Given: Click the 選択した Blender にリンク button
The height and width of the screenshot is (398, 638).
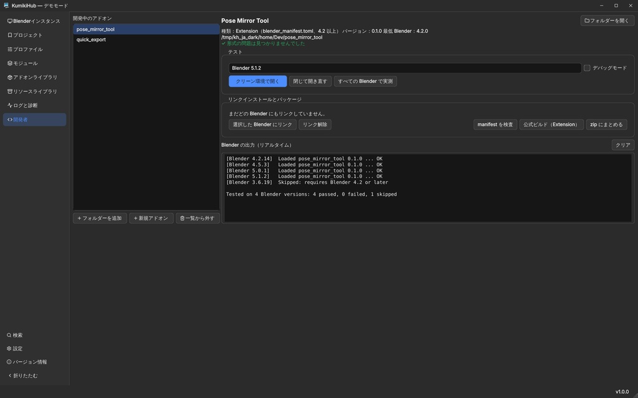Looking at the screenshot, I should [262, 125].
